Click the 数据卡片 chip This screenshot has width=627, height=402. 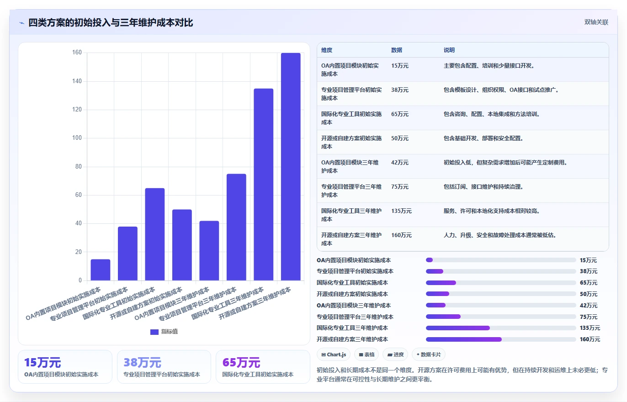[x=429, y=354]
